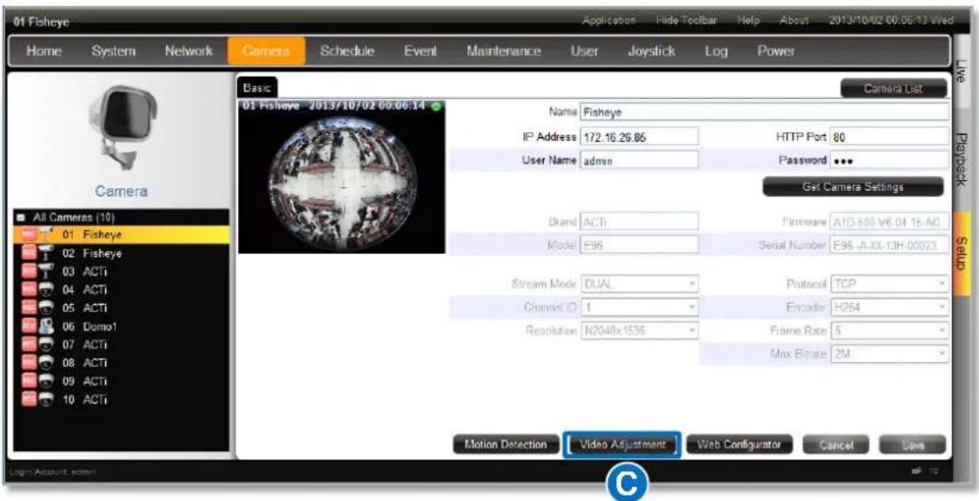This screenshot has width=979, height=501.
Task: Select camera 08 ACTi in list
Action: click(122, 363)
